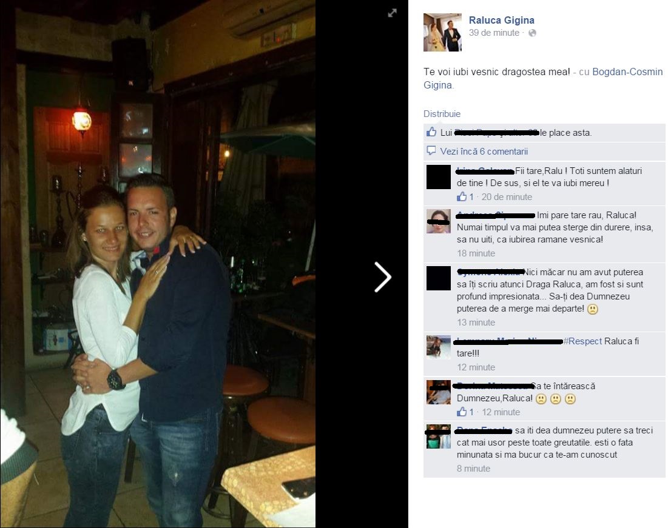Click the avatar of the 'Imi pare tare rau' commenter
The height and width of the screenshot is (528, 668).
point(439,221)
